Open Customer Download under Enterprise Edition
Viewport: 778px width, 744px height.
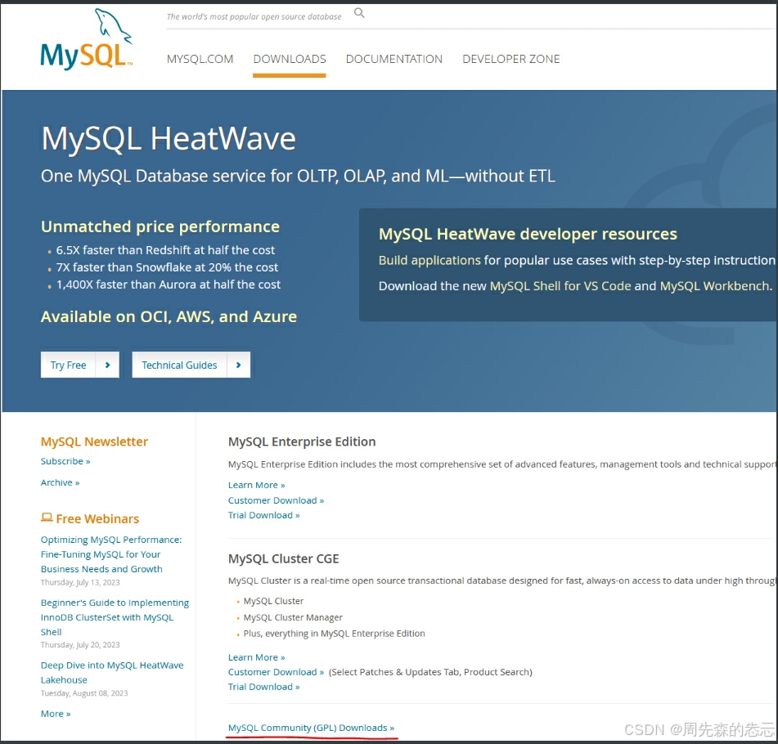[x=276, y=500]
